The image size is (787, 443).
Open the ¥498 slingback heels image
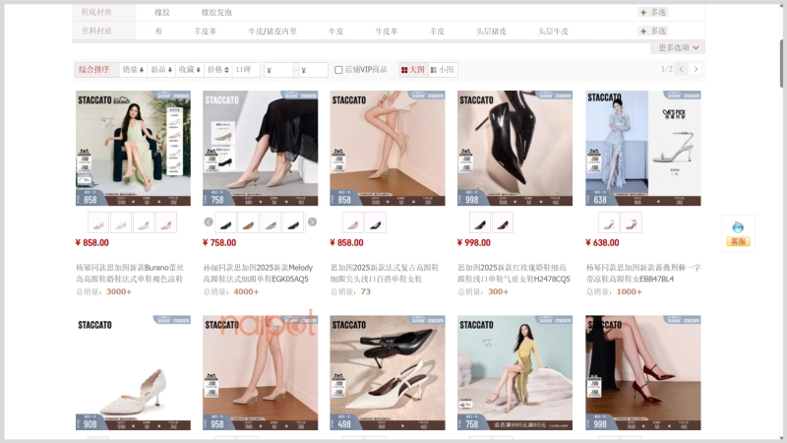(388, 373)
